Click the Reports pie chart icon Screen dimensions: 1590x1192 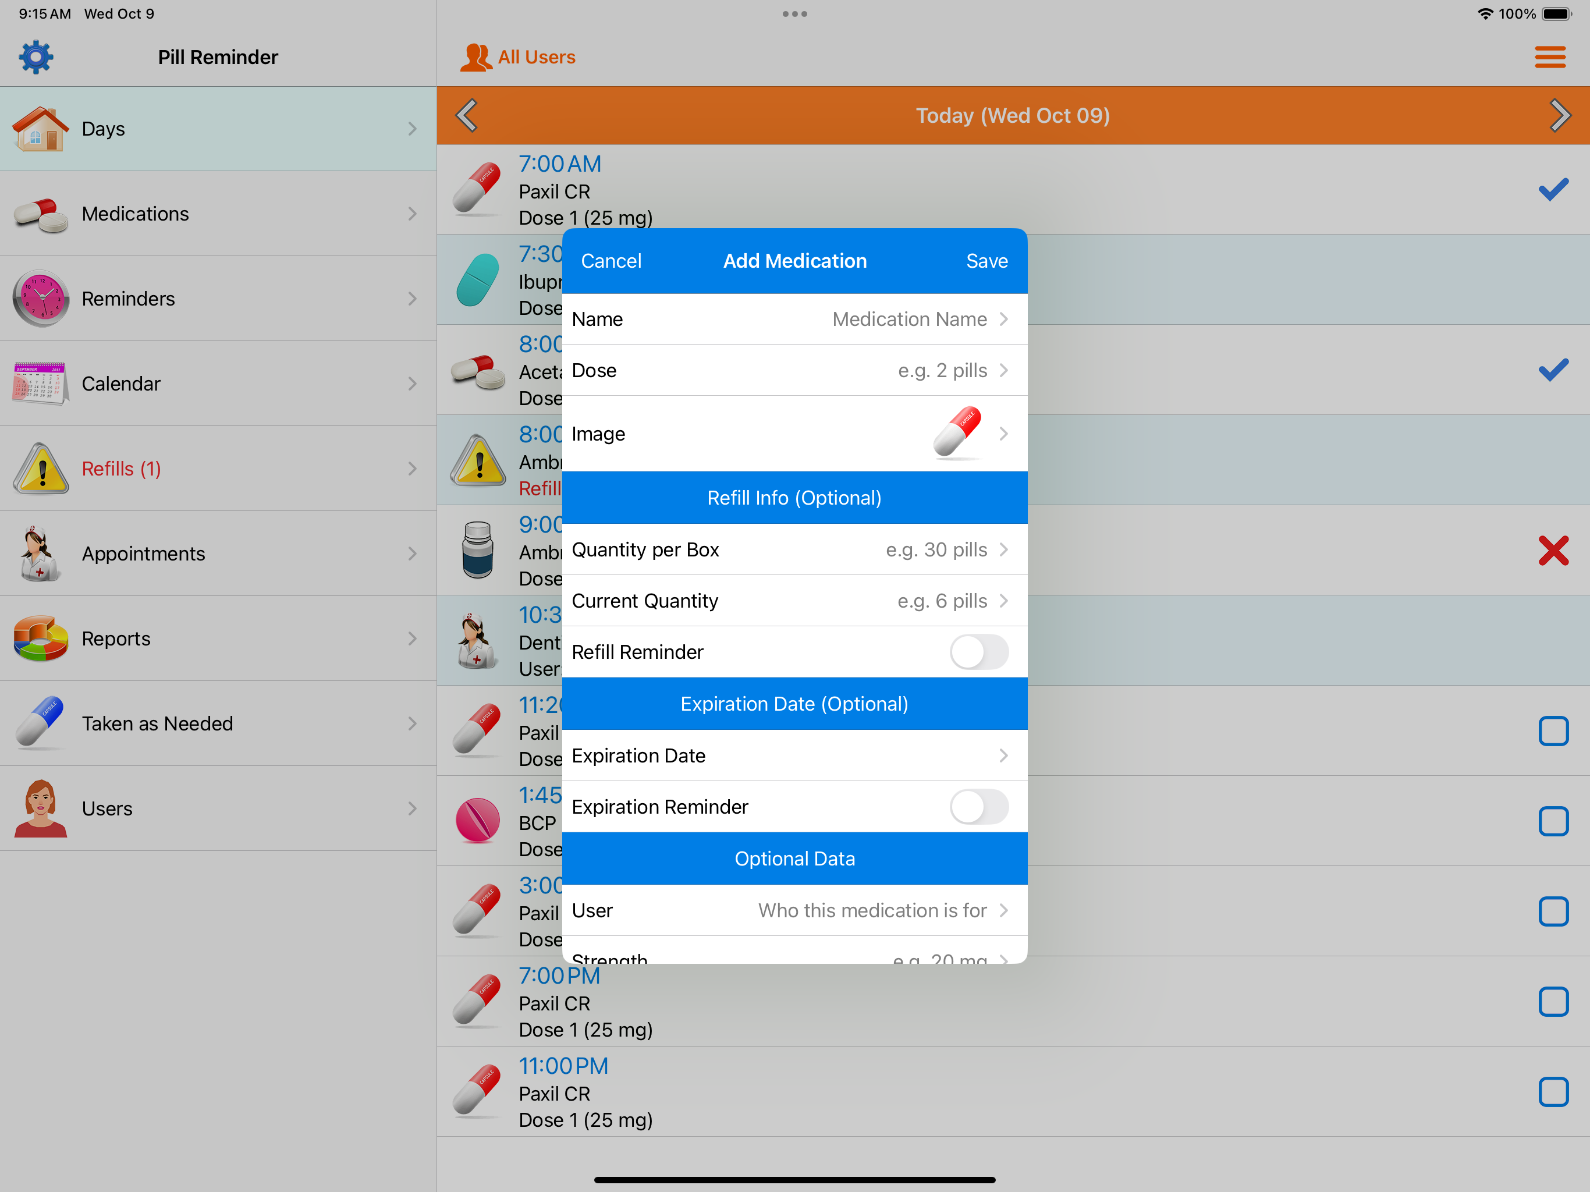40,638
